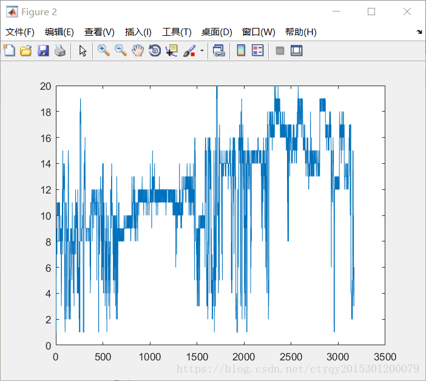Open the 文件(F) menu
This screenshot has height=381, width=426.
coord(20,32)
